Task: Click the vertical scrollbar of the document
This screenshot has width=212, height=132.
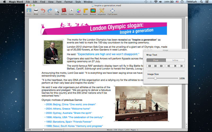Action: pyautogui.click(x=187, y=70)
